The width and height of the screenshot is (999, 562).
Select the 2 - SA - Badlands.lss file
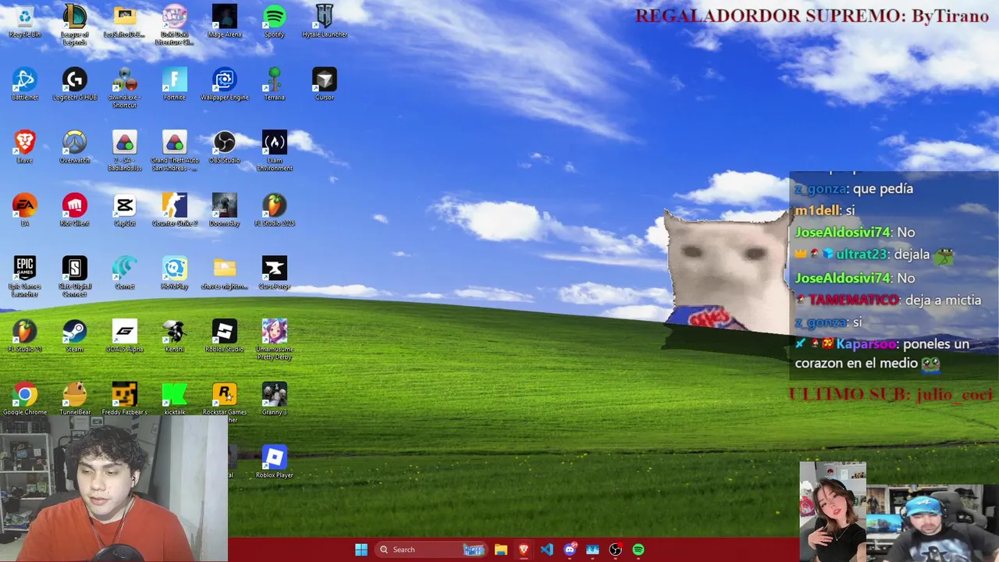click(125, 151)
